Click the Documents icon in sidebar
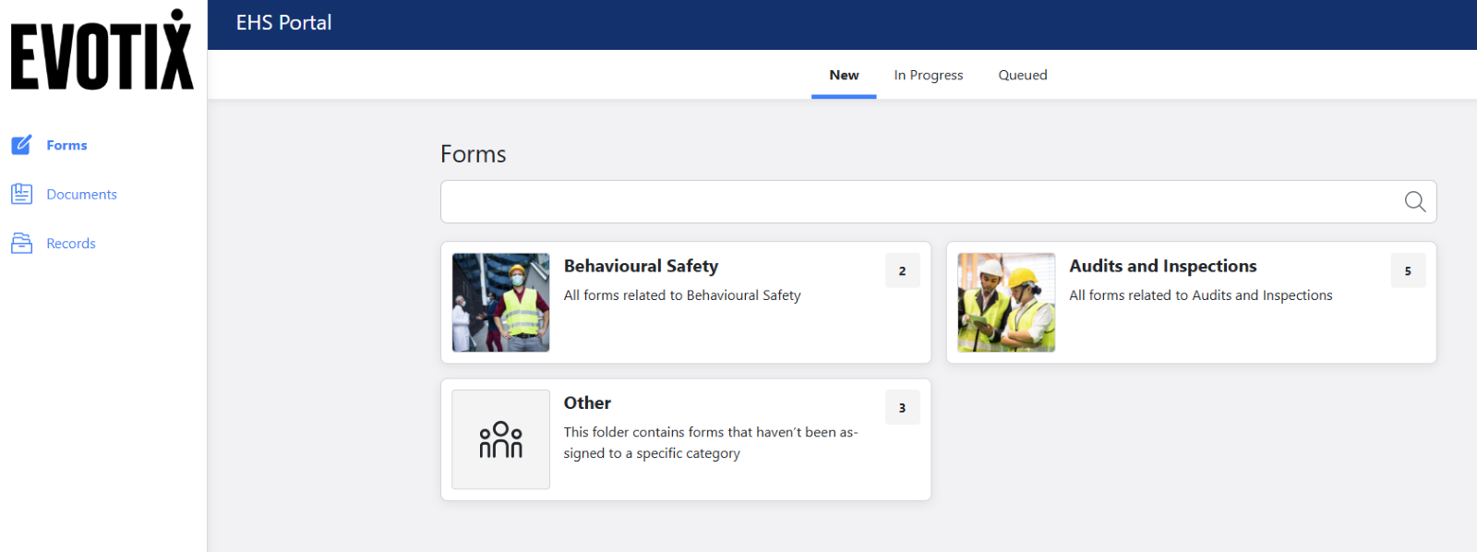This screenshot has width=1477, height=552. point(21,194)
